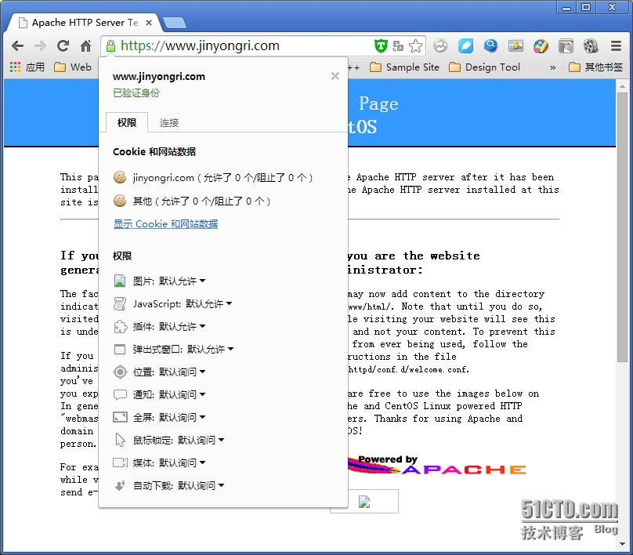Bookmark the page with the star icon
The width and height of the screenshot is (633, 555).
(415, 46)
